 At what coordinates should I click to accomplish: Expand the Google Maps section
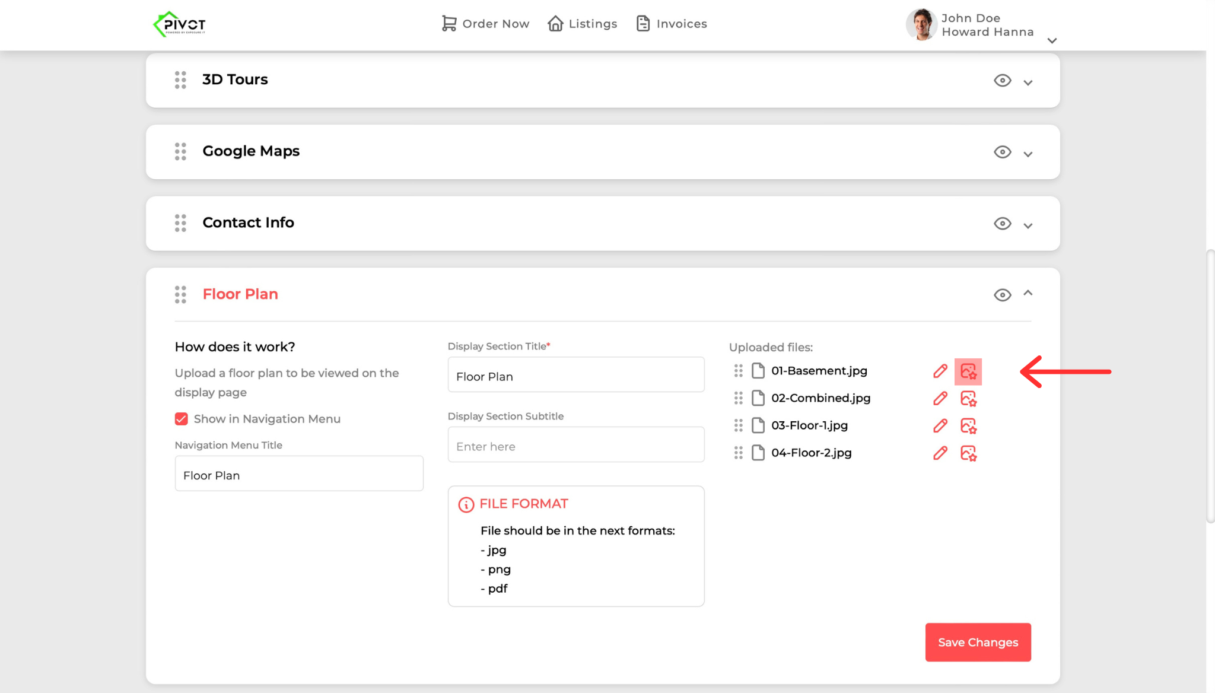pyautogui.click(x=1028, y=154)
